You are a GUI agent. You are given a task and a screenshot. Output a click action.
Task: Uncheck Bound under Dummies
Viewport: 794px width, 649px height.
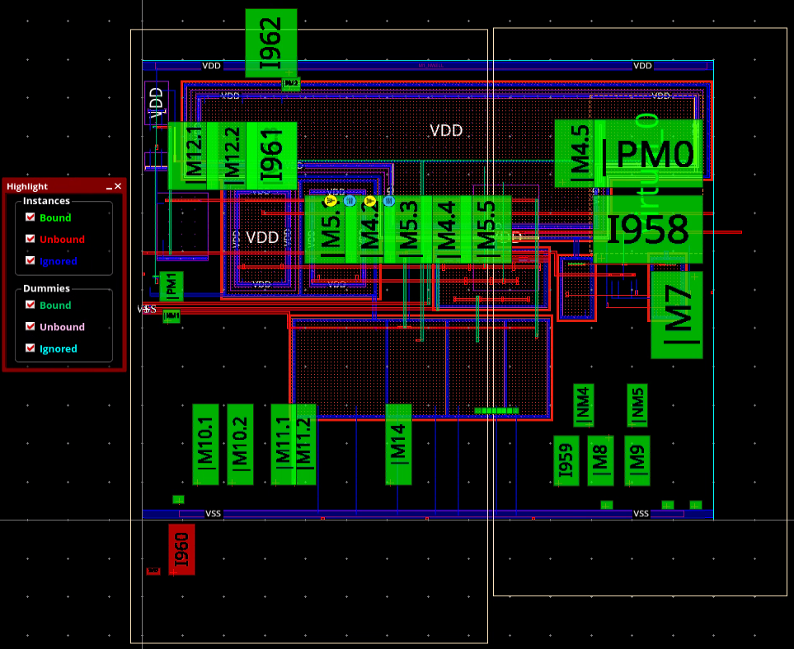point(31,305)
